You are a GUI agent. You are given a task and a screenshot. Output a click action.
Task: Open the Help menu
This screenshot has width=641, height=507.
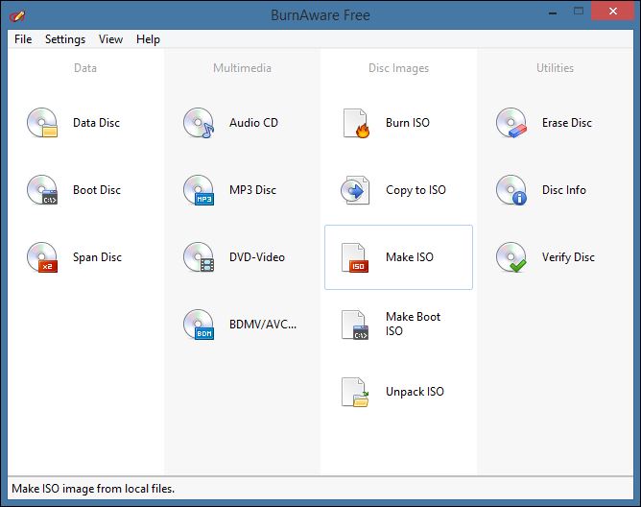[148, 39]
